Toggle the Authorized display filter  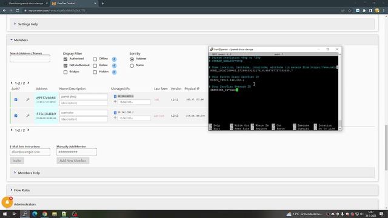[65, 59]
